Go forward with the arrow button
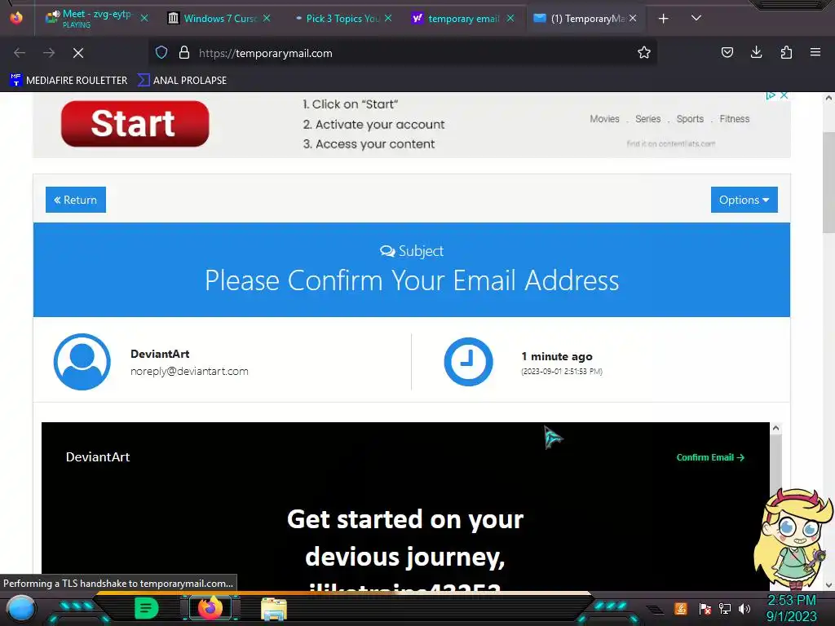Image resolution: width=835 pixels, height=626 pixels. (49, 53)
